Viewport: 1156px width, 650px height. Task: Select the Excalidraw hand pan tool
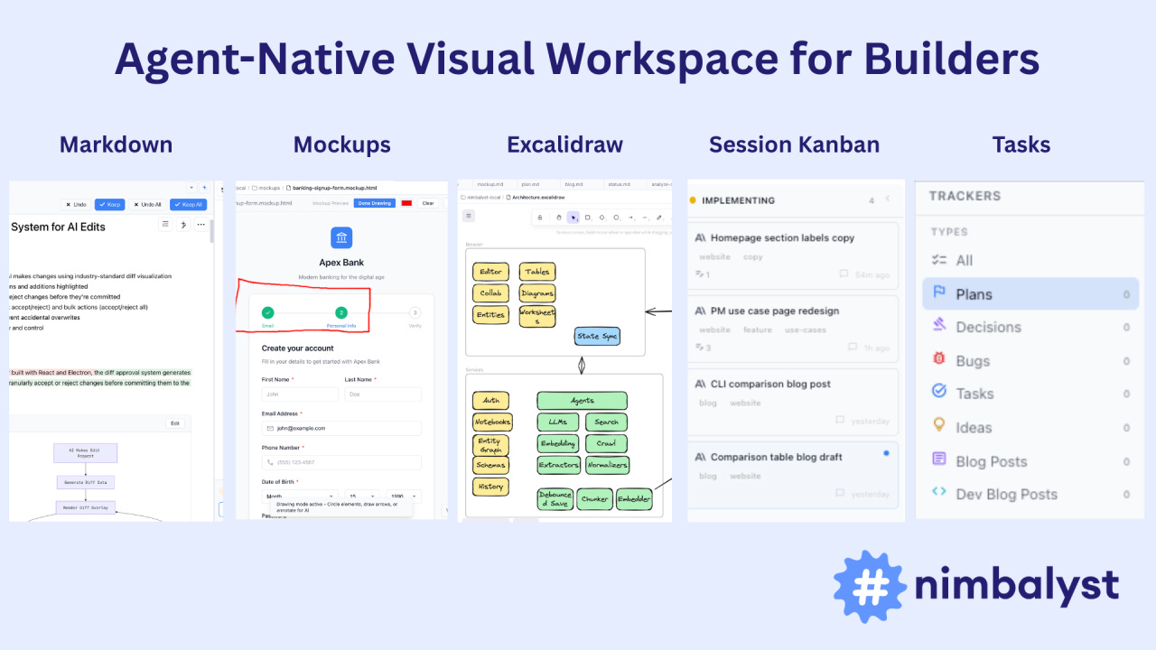pyautogui.click(x=559, y=218)
